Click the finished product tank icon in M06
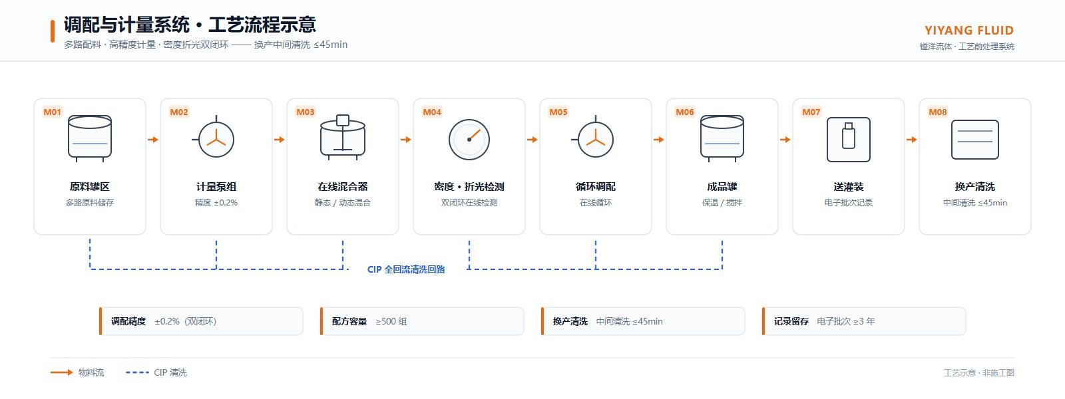The height and width of the screenshot is (399, 1065). (x=722, y=139)
